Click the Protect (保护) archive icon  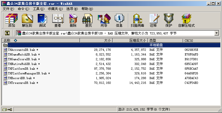point(169,21)
